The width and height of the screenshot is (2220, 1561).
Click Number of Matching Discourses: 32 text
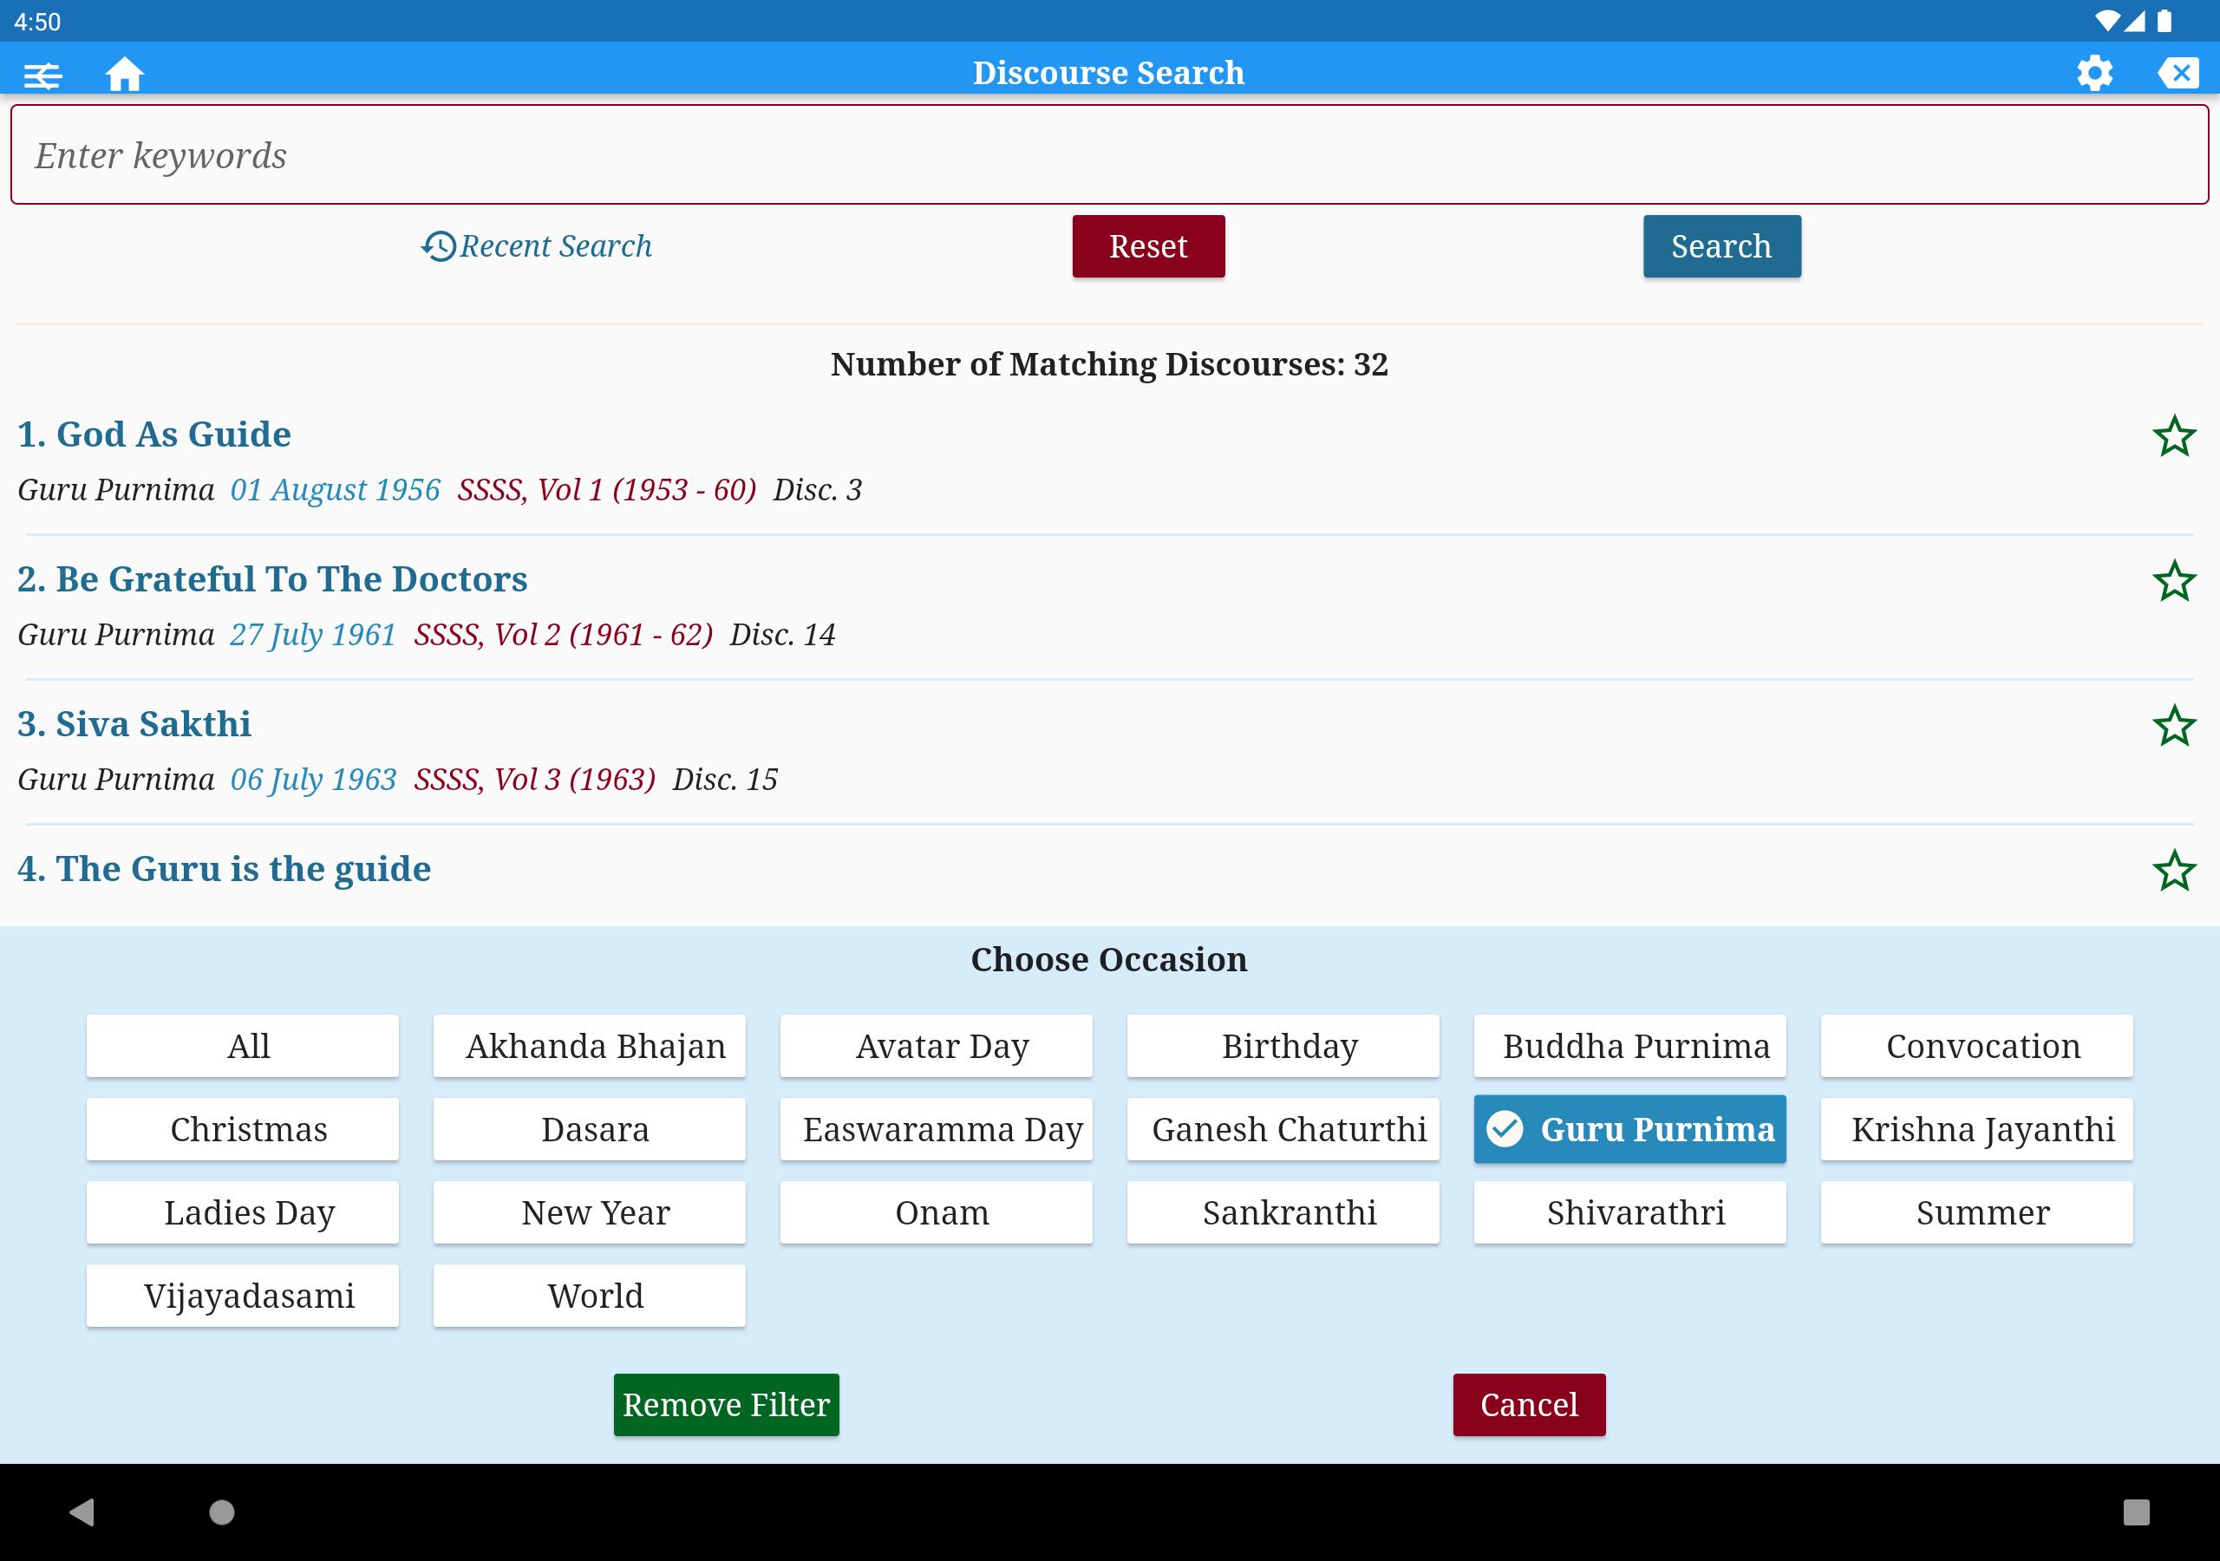click(x=1110, y=364)
